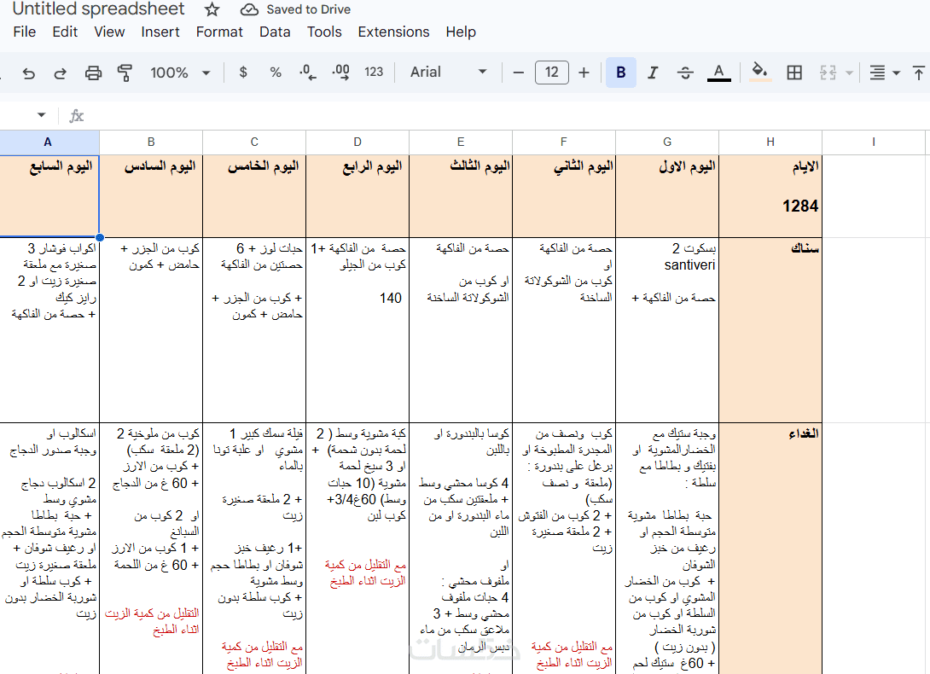Expand the merge cells options arrow
930x674 pixels.
pyautogui.click(x=849, y=73)
